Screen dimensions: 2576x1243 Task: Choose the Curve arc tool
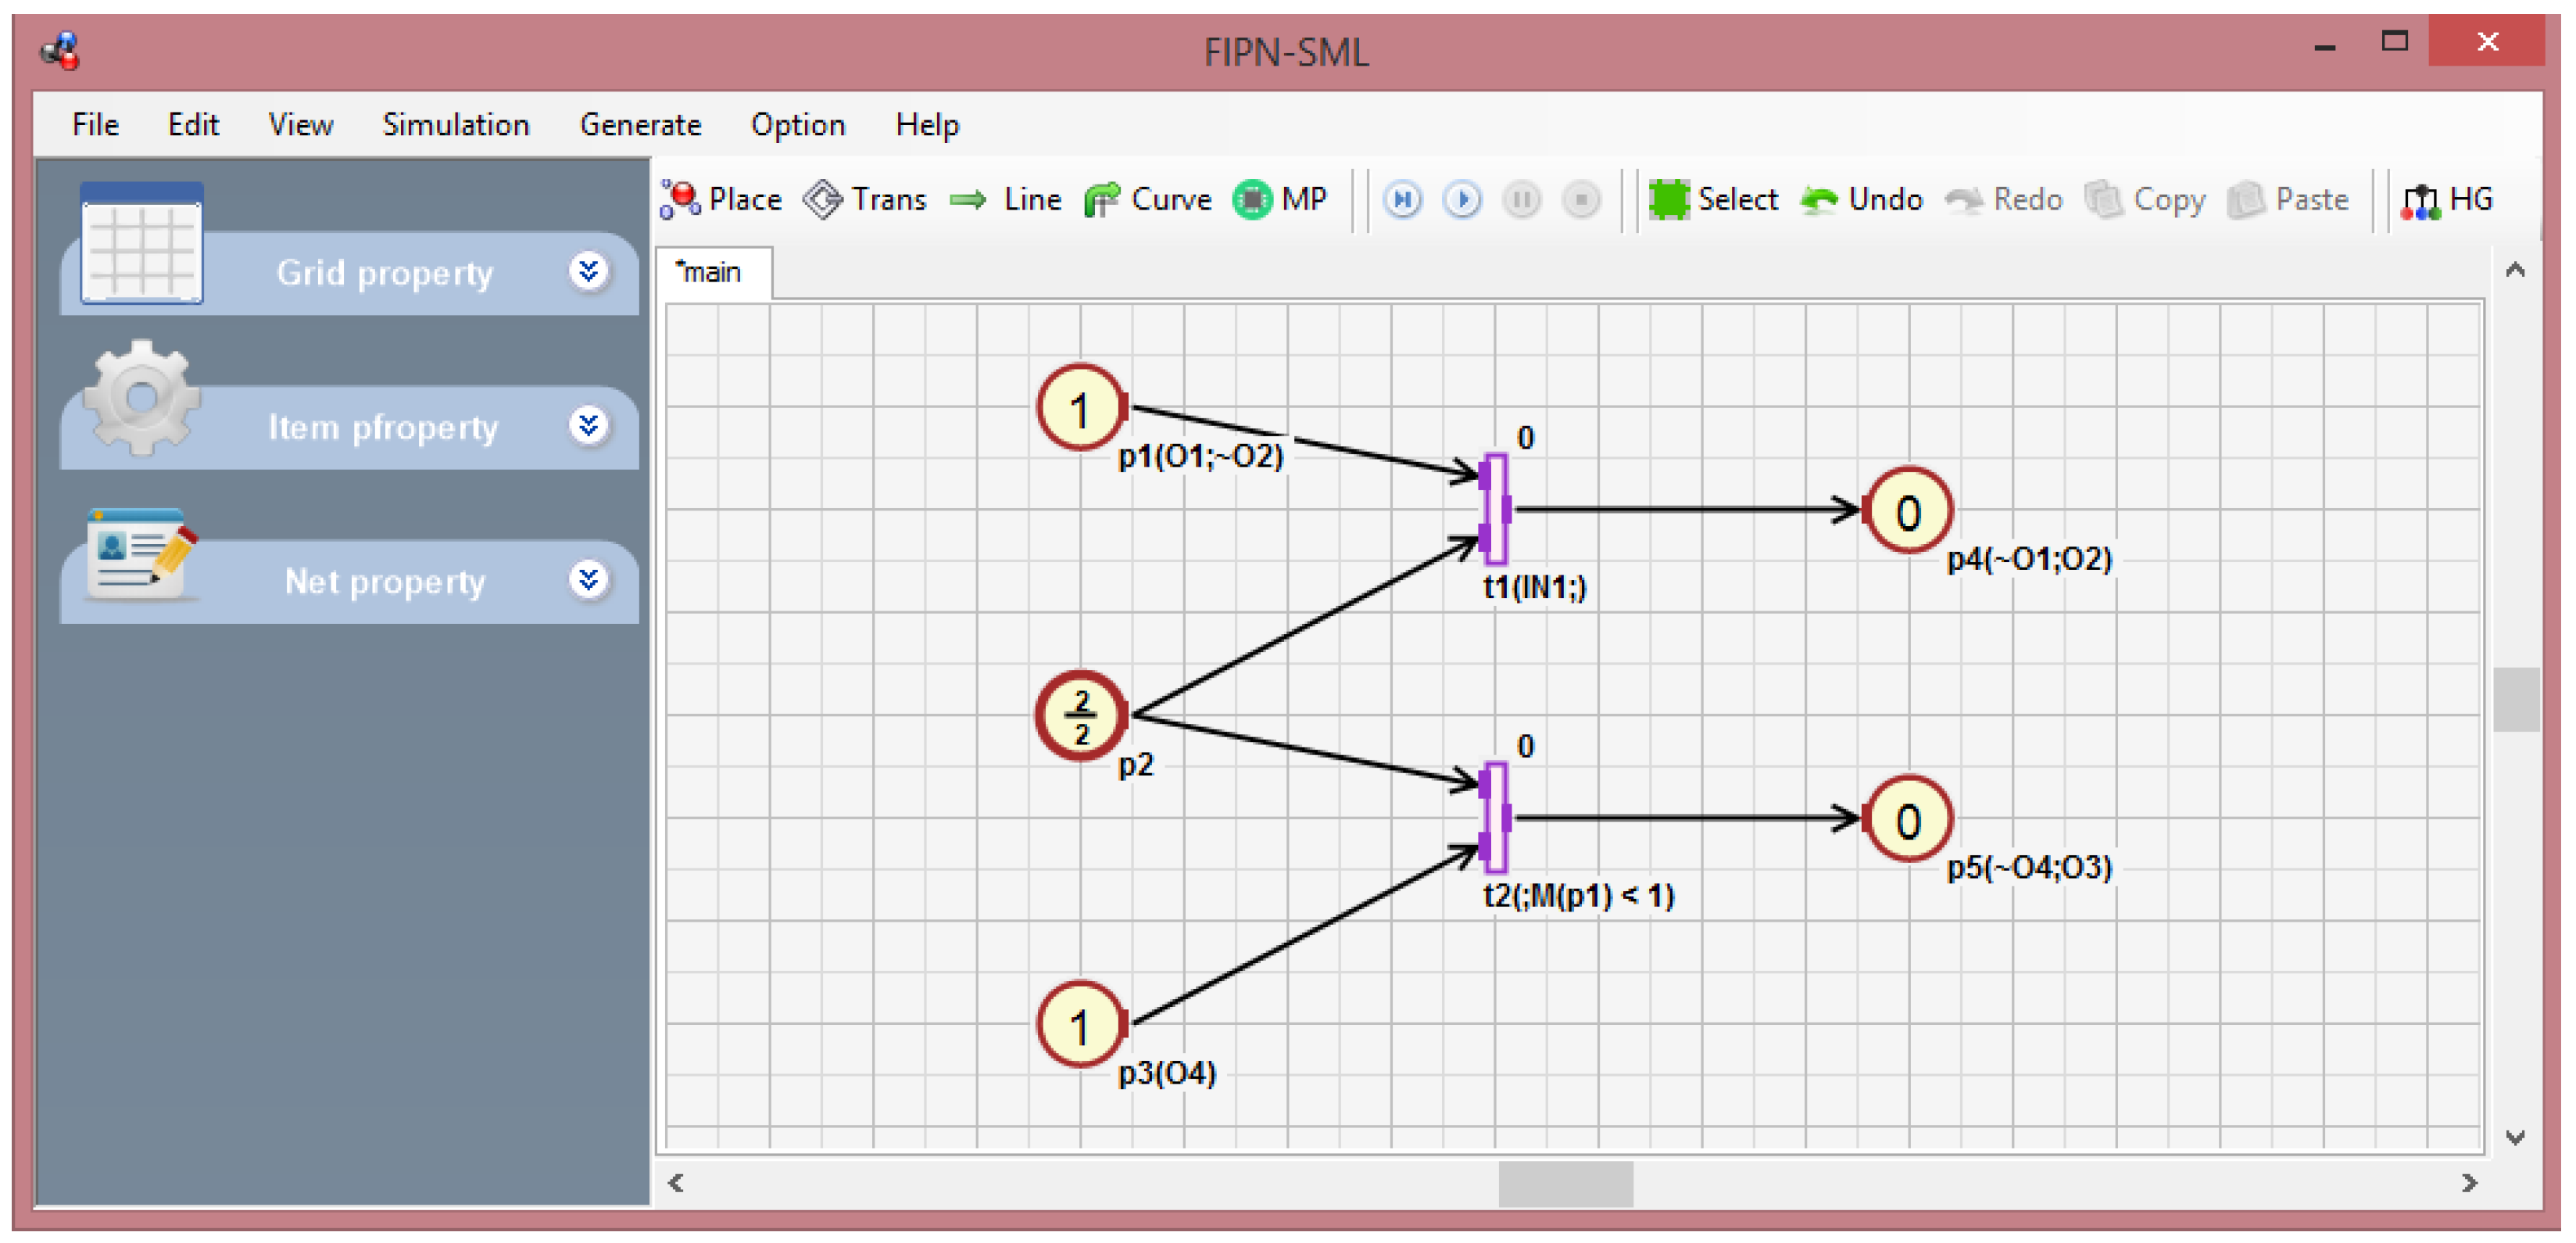tap(1148, 200)
